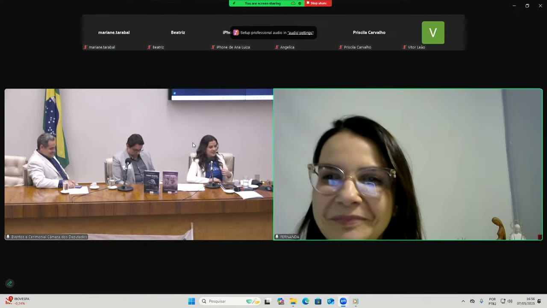The height and width of the screenshot is (308, 547).
Task: Open Task View in the taskbar
Action: pyautogui.click(x=268, y=301)
